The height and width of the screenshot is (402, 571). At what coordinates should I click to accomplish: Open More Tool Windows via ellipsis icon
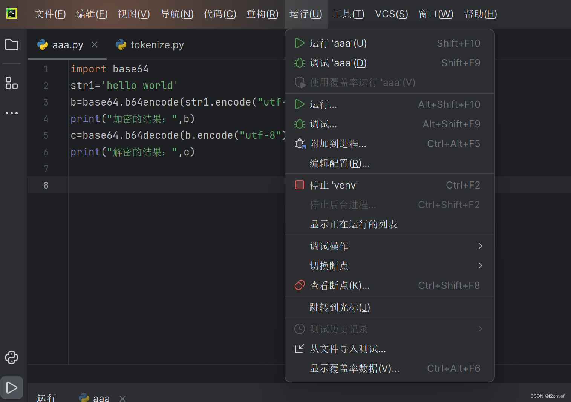11,113
